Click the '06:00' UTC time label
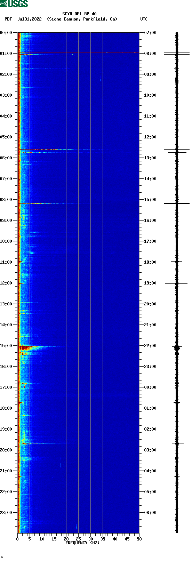The width and height of the screenshot is (192, 561). 150,513
